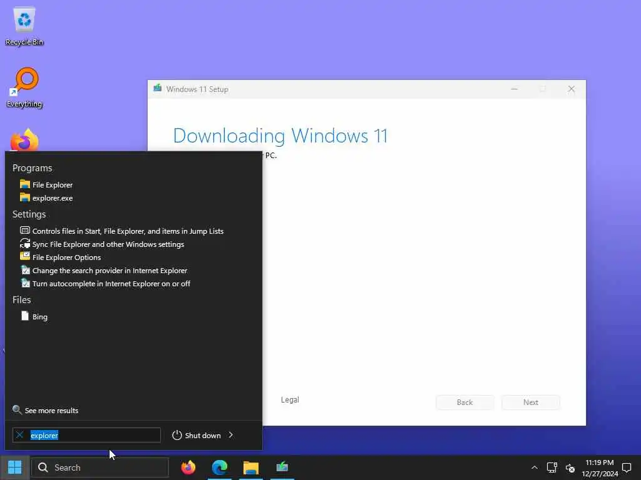641x480 pixels.
Task: Minimize the Windows 11 Setup window
Action: (x=515, y=89)
